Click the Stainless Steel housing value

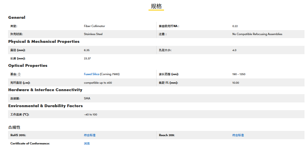pyautogui.click(x=93, y=34)
